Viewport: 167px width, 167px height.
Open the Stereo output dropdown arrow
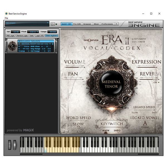[19, 46]
